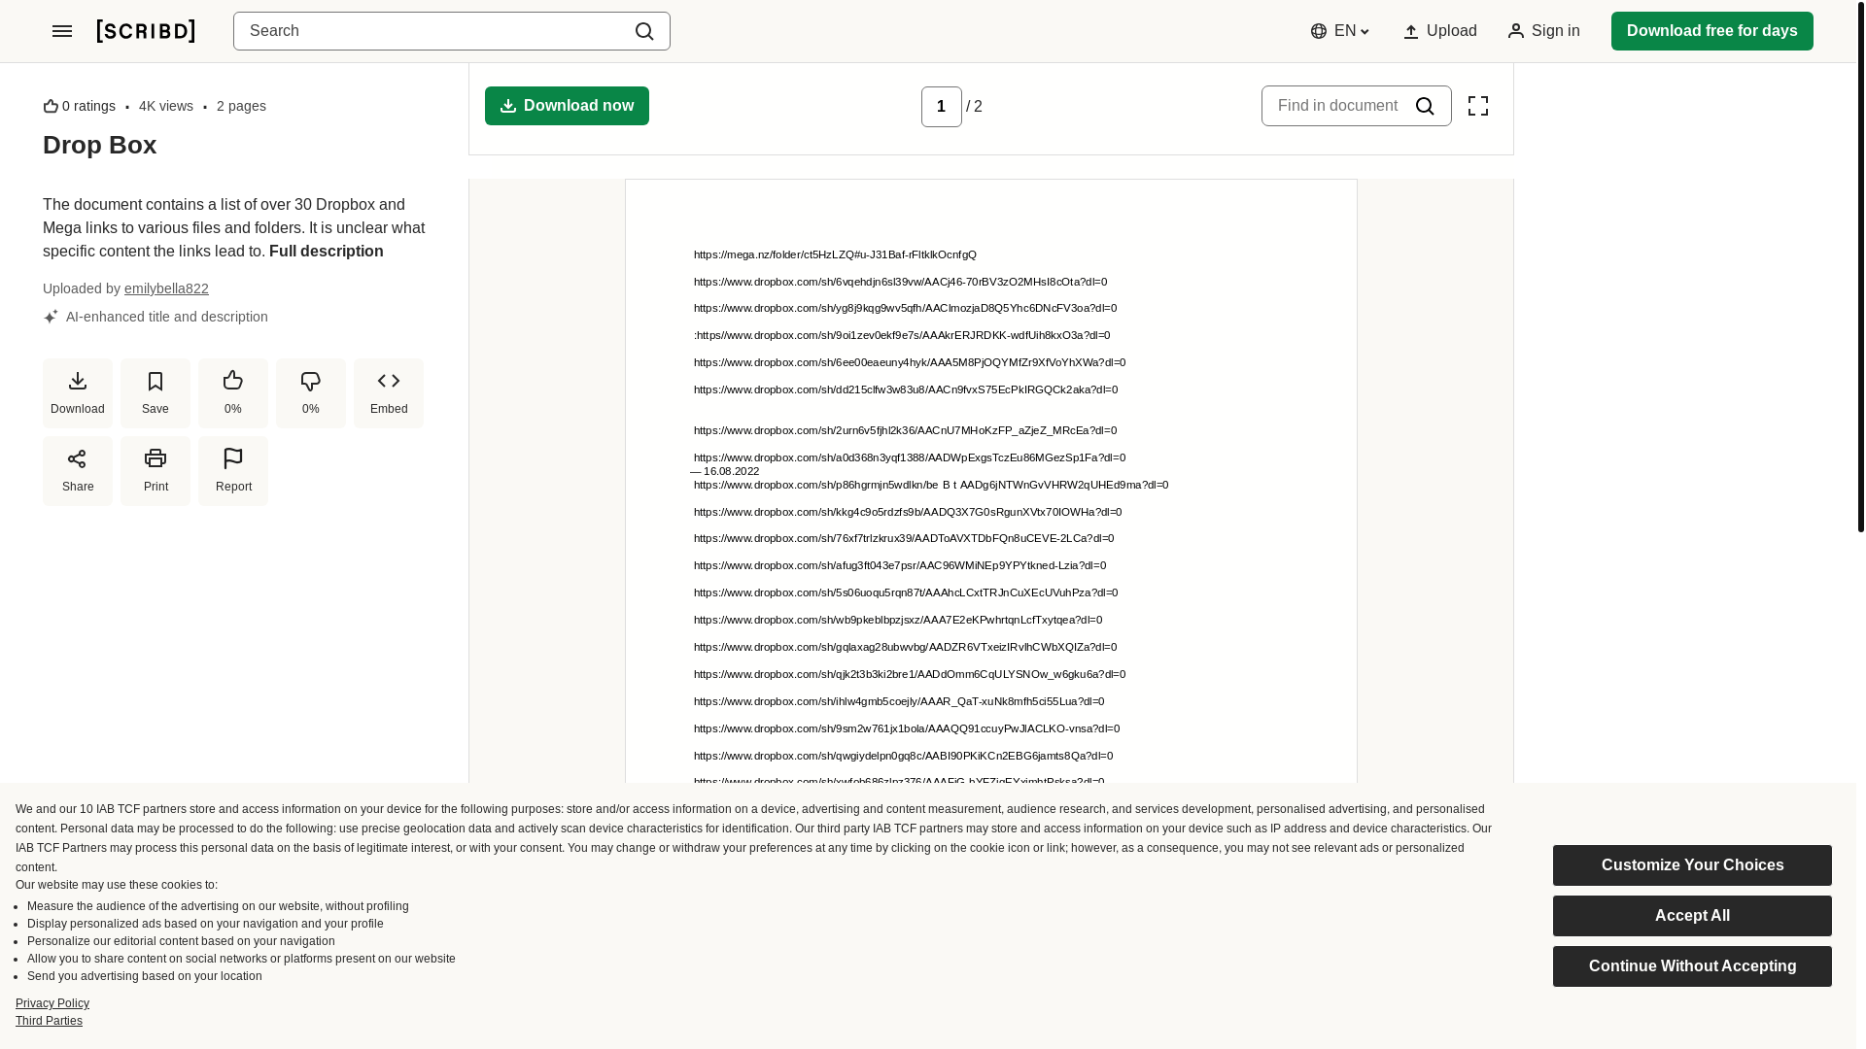Go to the Scribd logo homepage
Image resolution: width=1866 pixels, height=1049 pixels.
coord(146,31)
